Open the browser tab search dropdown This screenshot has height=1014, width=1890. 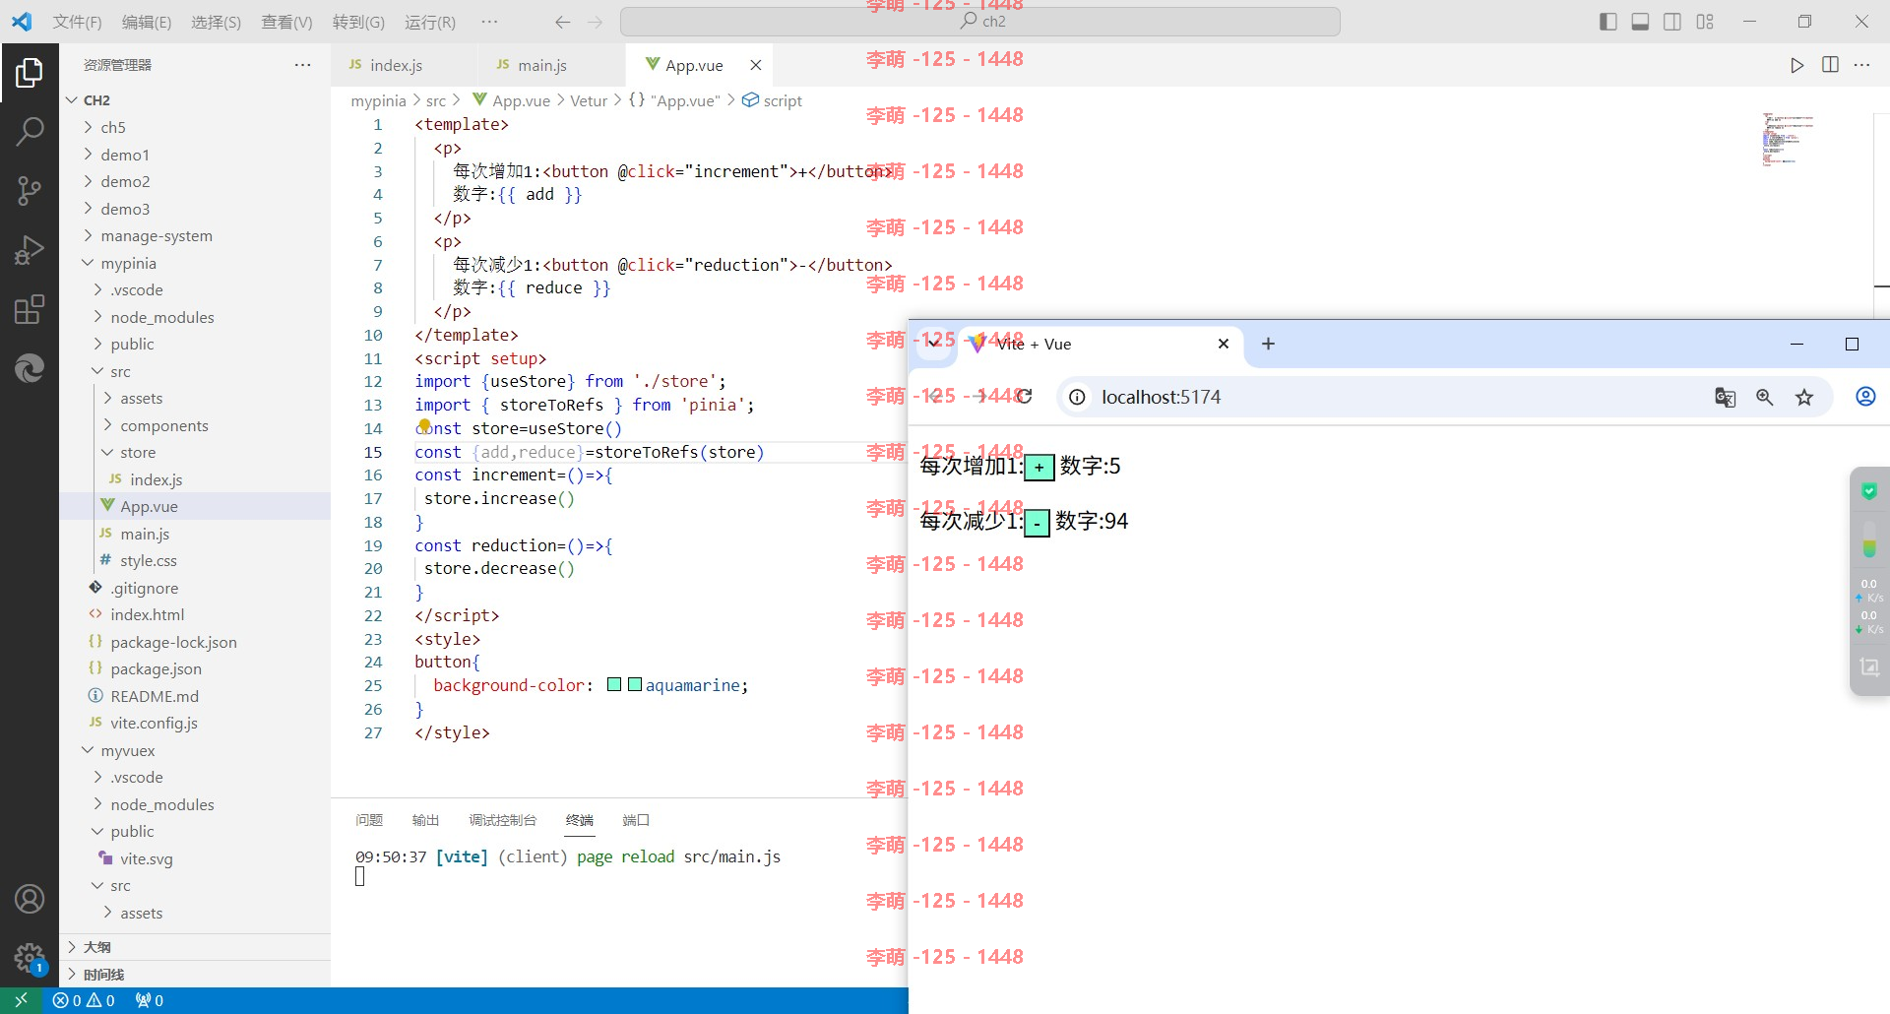[932, 344]
